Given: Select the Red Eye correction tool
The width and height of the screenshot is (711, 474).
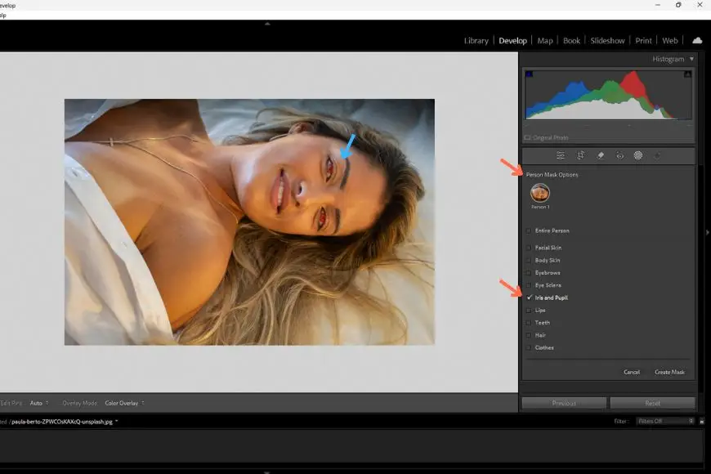Looking at the screenshot, I should pyautogui.click(x=619, y=155).
